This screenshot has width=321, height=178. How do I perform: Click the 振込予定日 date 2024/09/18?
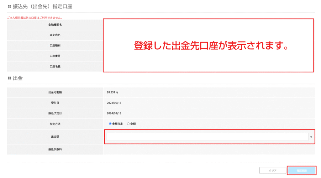[x=113, y=113]
